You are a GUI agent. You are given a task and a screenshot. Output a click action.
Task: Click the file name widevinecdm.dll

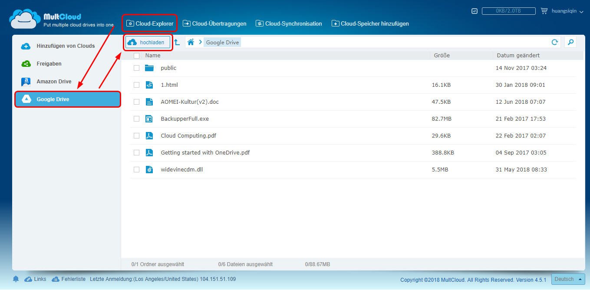(182, 169)
